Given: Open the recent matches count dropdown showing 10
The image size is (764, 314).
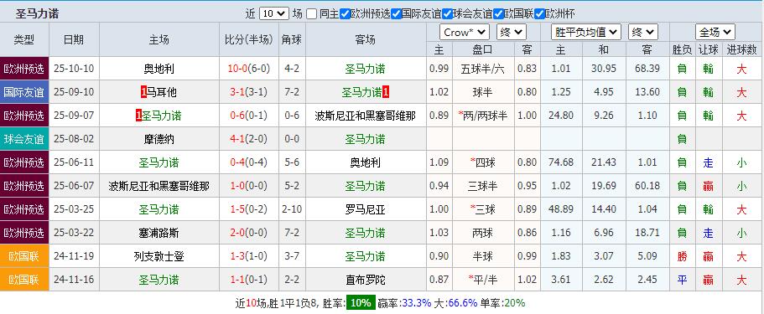Looking at the screenshot, I should (x=274, y=14).
